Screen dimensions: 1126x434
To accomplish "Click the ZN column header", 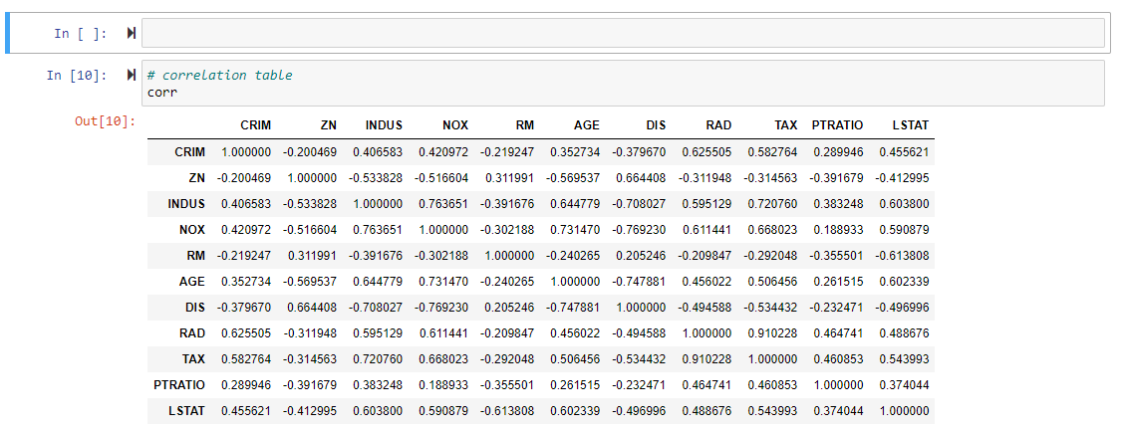I will [329, 124].
